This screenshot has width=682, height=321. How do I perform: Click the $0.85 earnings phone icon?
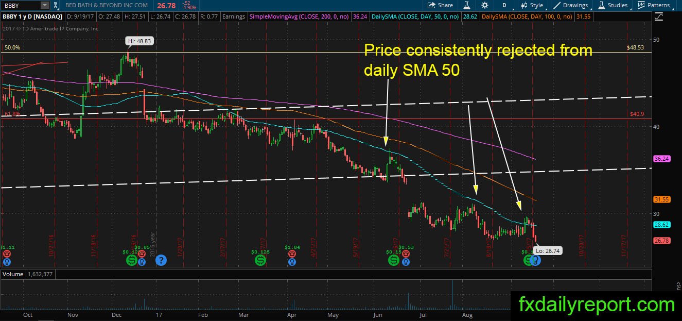click(x=142, y=254)
